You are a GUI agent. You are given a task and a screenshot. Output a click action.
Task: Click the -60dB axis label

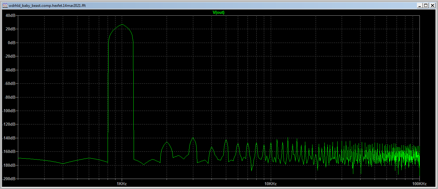click(x=10, y=84)
